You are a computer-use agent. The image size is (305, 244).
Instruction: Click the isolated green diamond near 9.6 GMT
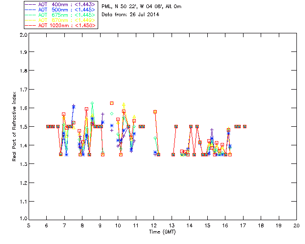[x=112, y=113]
